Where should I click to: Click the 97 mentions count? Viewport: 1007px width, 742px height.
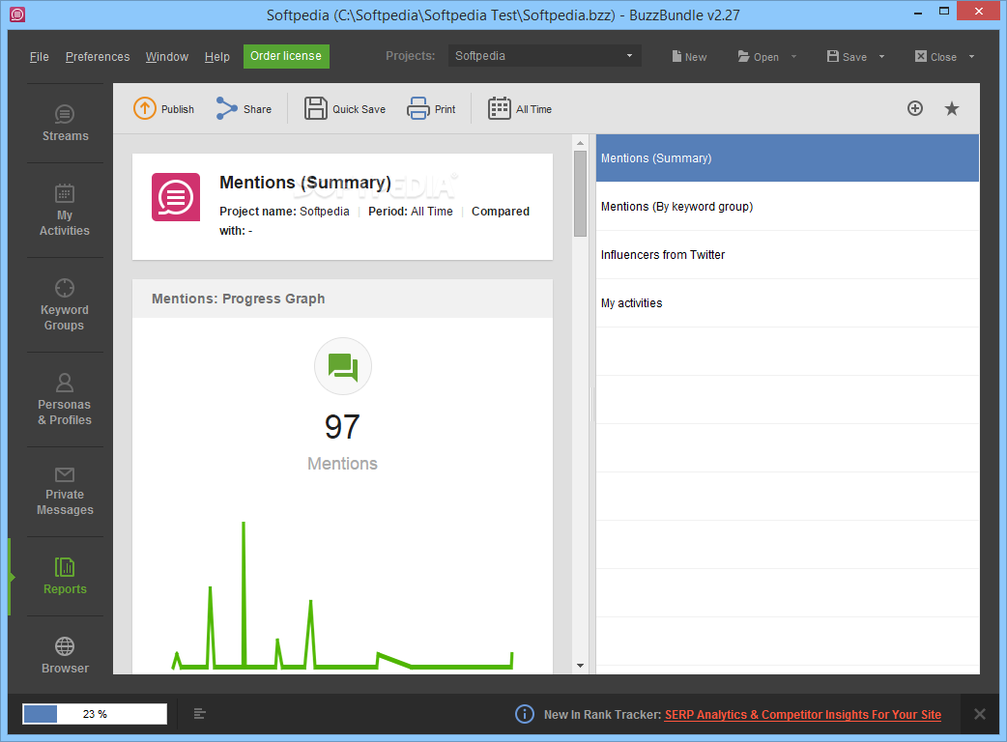click(342, 427)
